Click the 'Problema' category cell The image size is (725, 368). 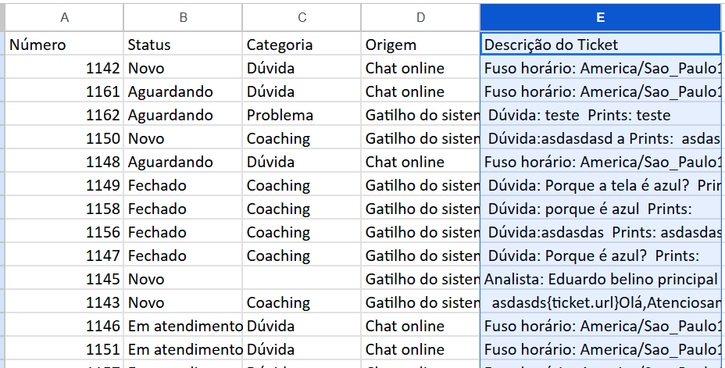point(302,115)
